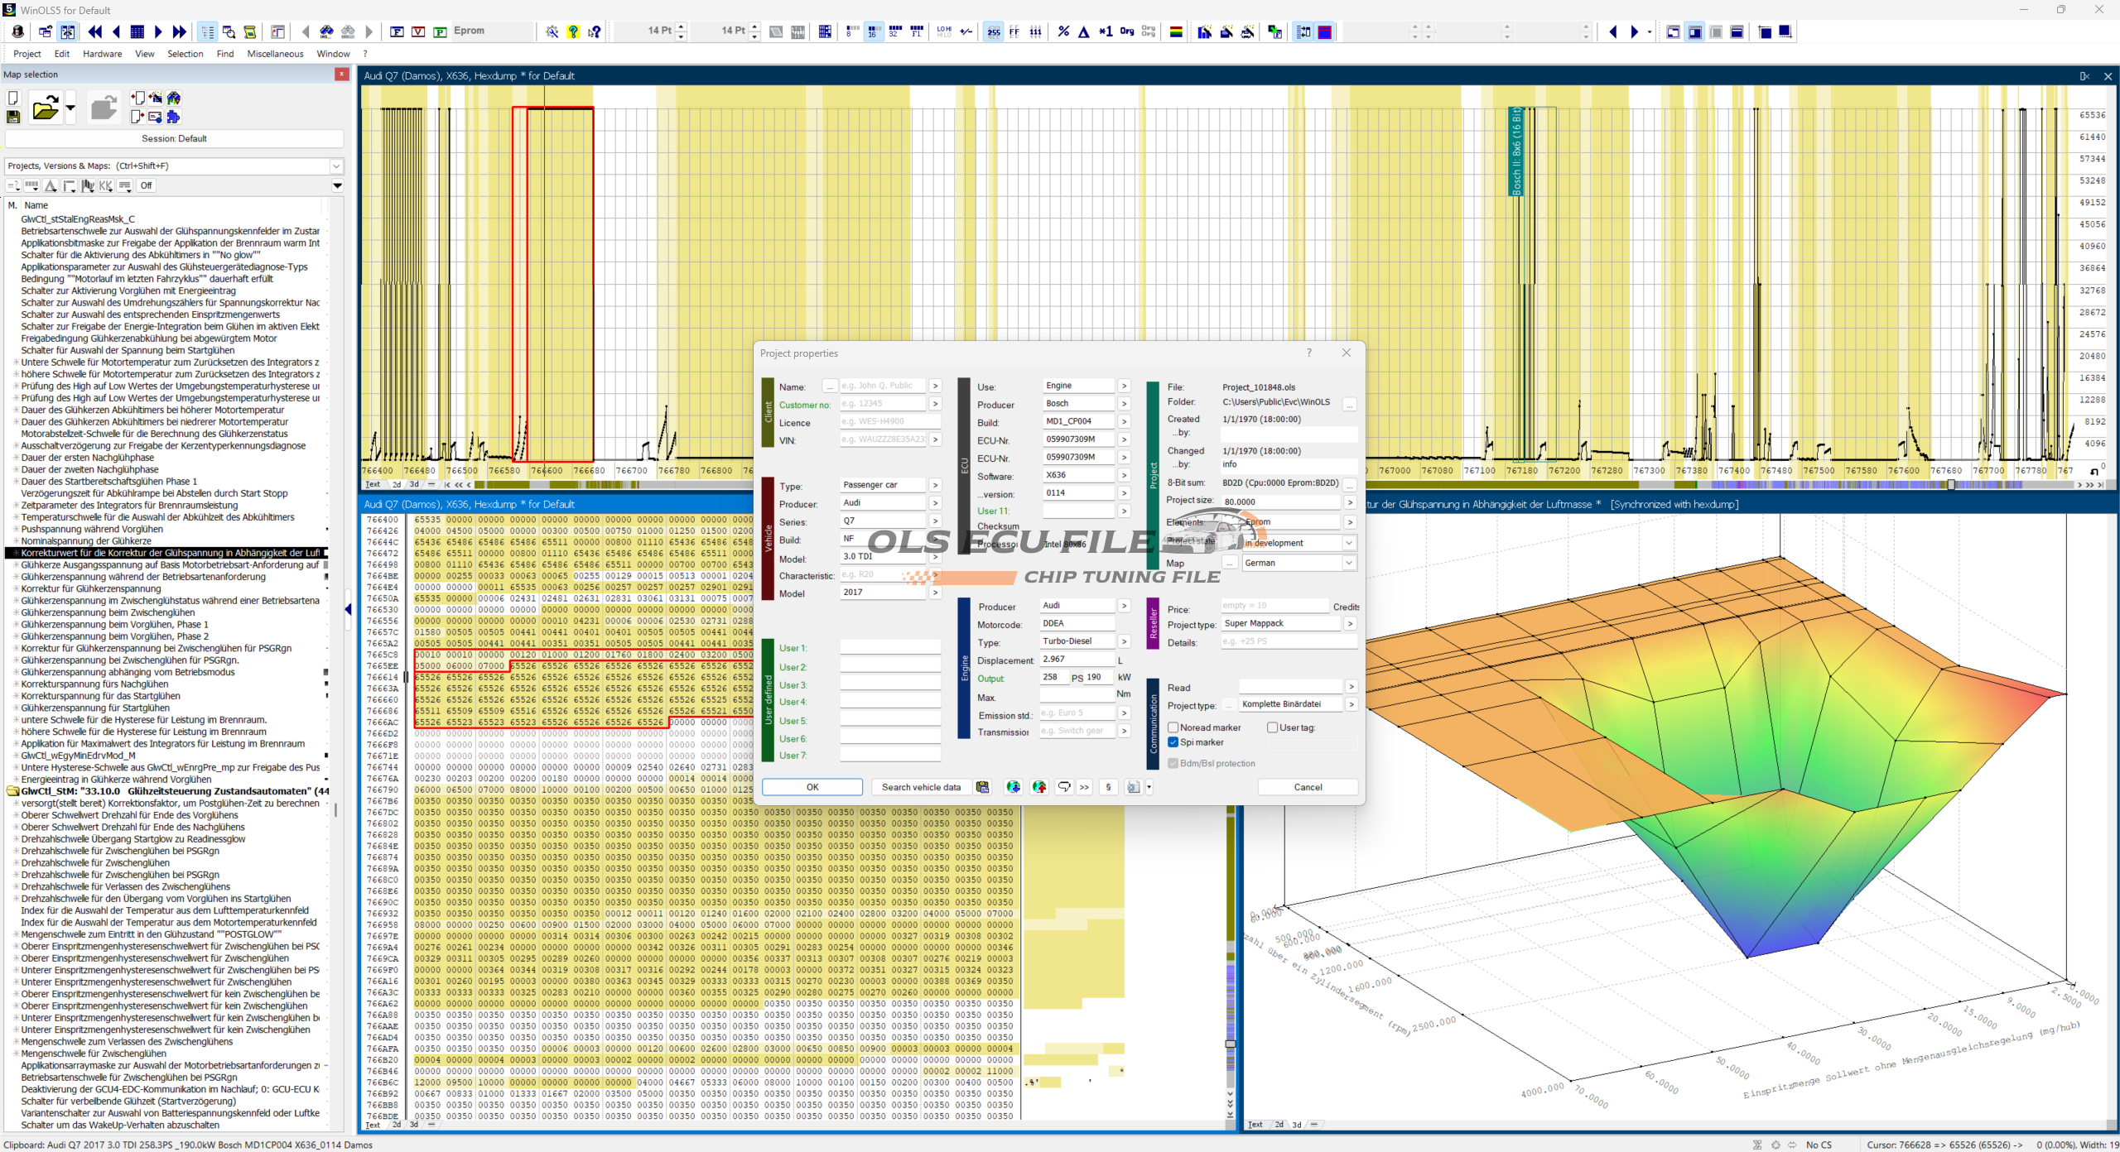Open the Map language German dropdown
This screenshot has height=1152, width=2120.
point(1348,563)
